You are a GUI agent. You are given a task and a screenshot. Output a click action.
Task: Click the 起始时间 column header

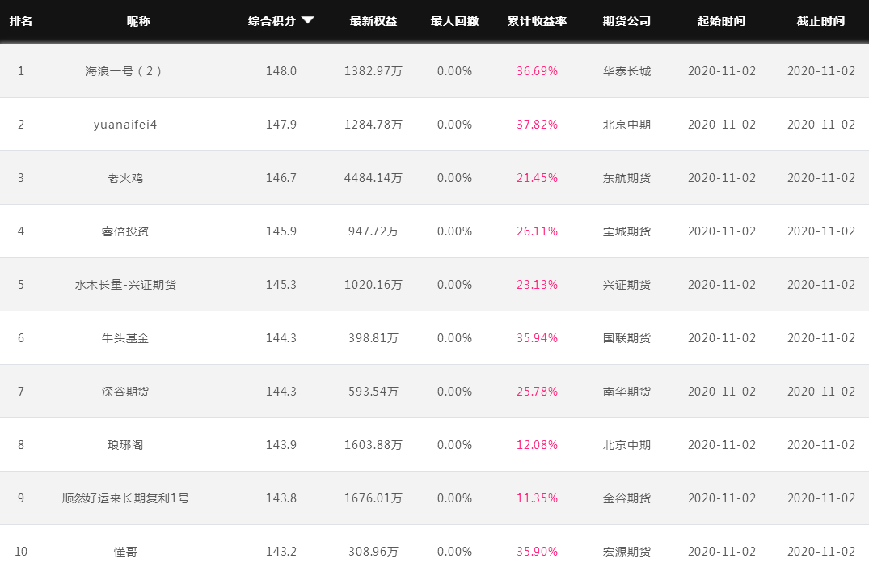(721, 21)
